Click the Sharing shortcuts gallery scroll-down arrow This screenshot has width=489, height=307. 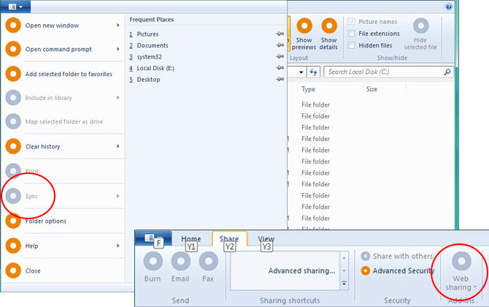coord(344,270)
